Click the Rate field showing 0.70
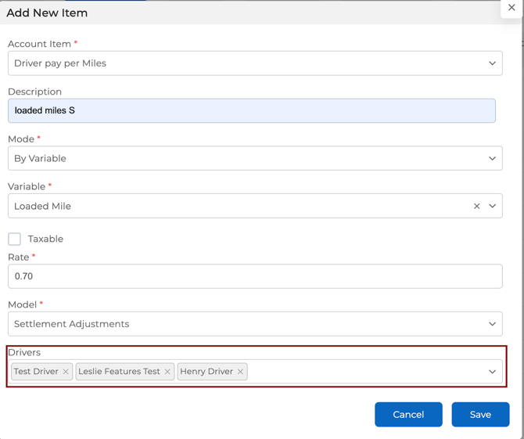Image resolution: width=524 pixels, height=439 pixels. click(255, 276)
